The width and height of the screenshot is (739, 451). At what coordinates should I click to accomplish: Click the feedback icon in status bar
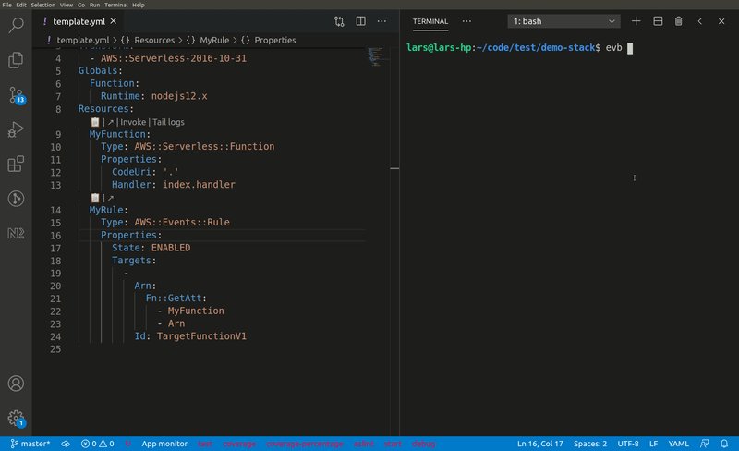705,444
